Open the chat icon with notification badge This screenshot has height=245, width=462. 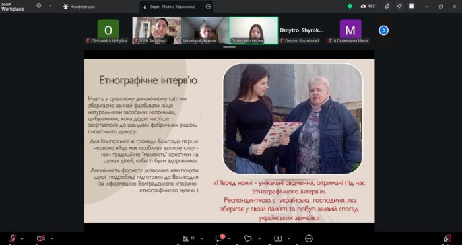tap(220, 238)
